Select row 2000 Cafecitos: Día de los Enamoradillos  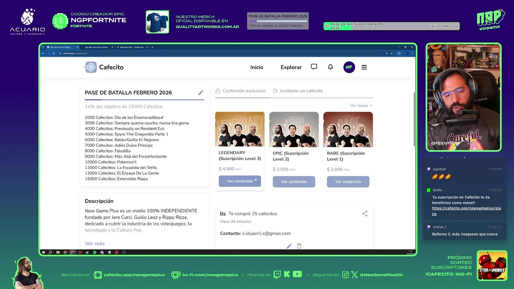pos(124,117)
